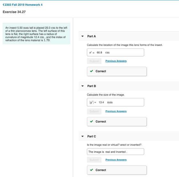179x177 pixels.
Task: Collapse the Part C section triangle
Action: (82, 136)
